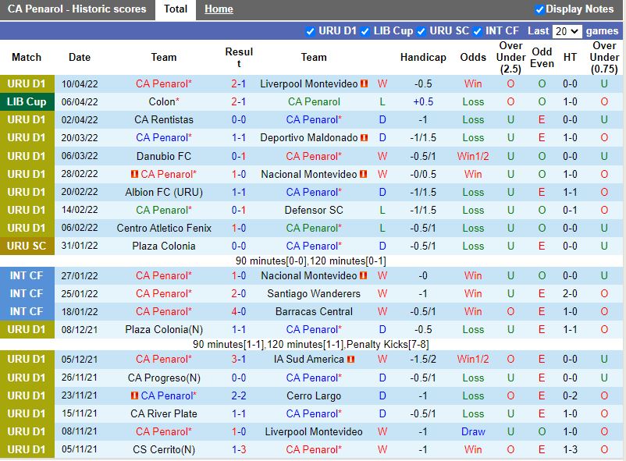Click the URU D1 label for 10/04/22
This screenshot has height=461, width=626.
point(27,83)
